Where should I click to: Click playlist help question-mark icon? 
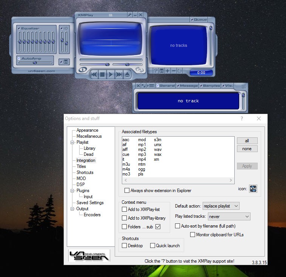tap(155, 71)
